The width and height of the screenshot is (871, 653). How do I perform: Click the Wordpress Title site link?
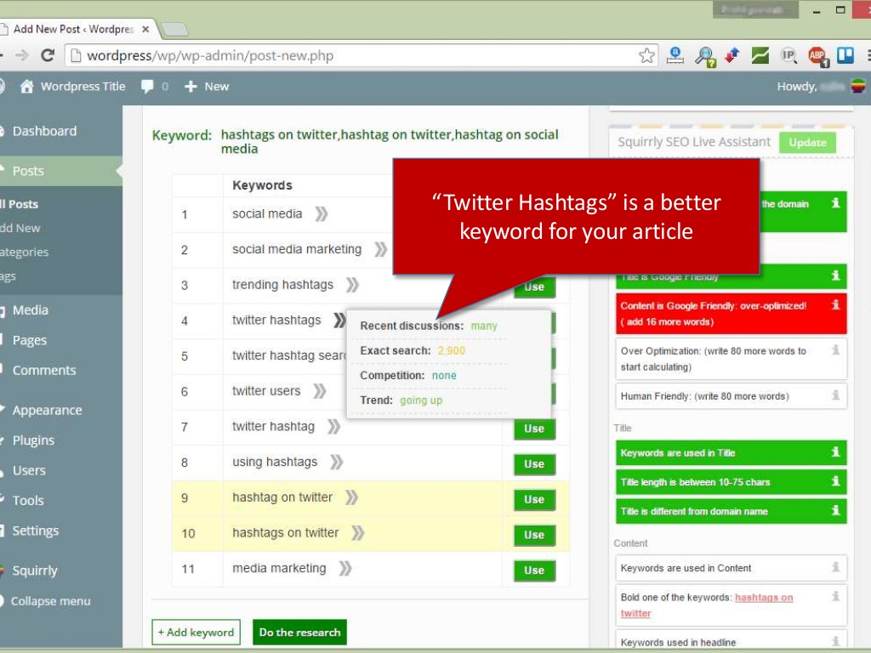[x=83, y=86]
